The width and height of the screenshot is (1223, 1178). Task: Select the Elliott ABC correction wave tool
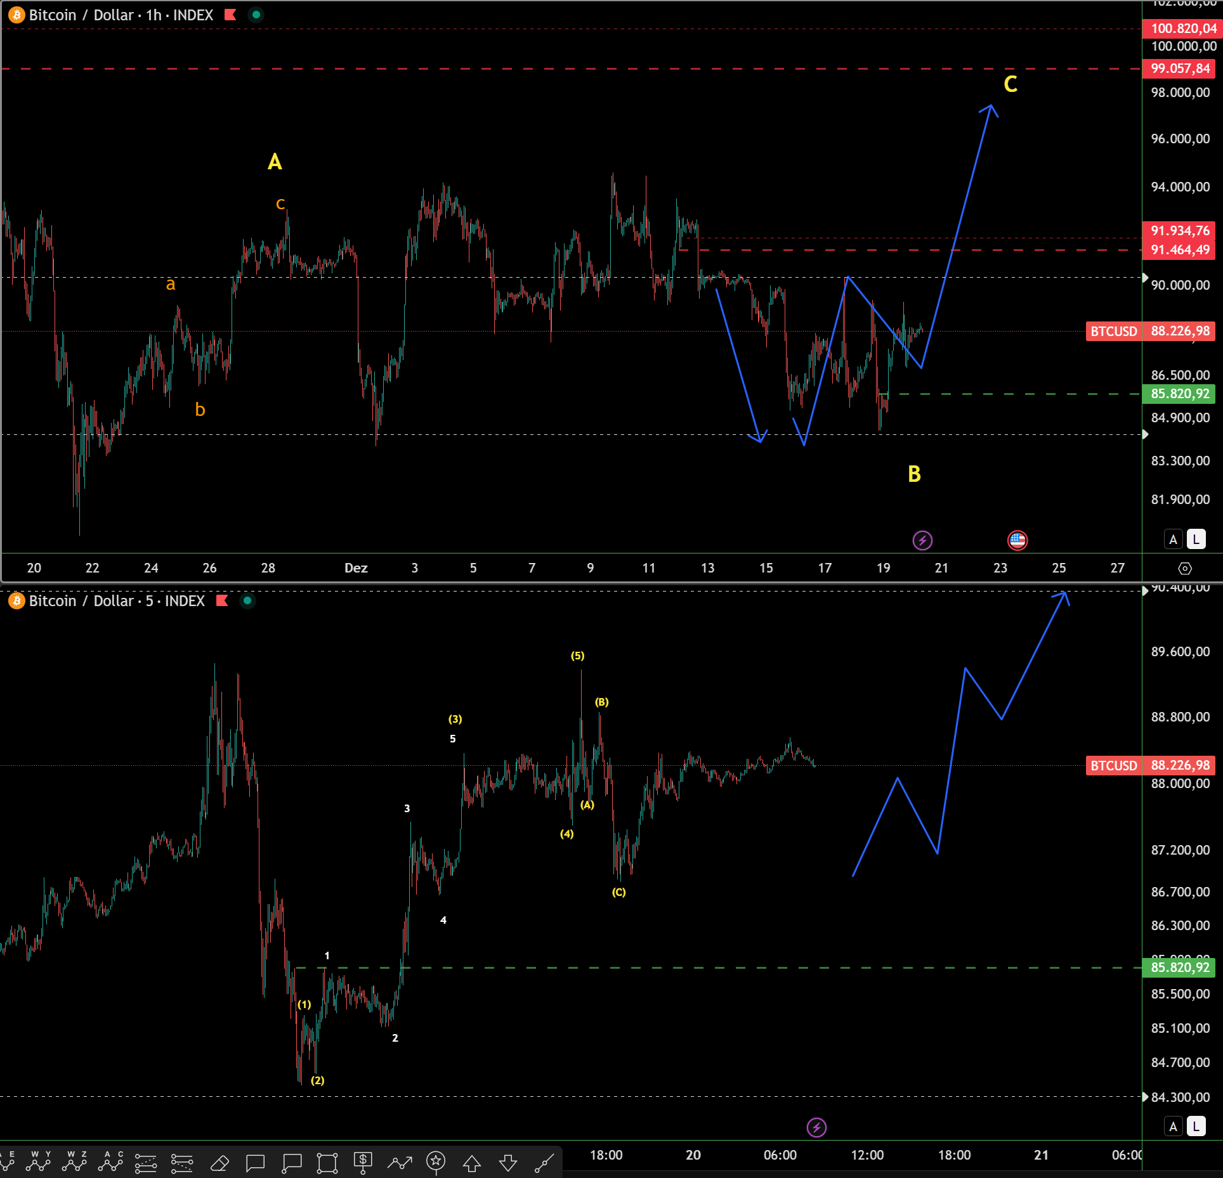[112, 1162]
